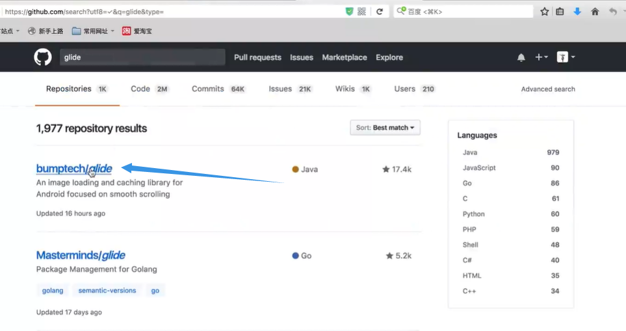
Task: Click the semantic-versions topic tag
Action: tap(107, 290)
